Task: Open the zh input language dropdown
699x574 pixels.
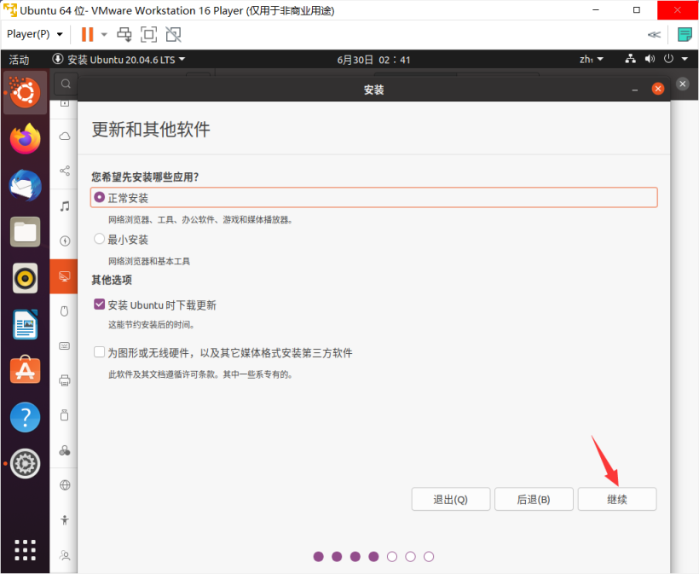Action: coord(591,60)
